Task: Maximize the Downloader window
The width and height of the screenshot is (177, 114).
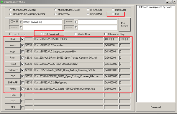Action: point(171,2)
